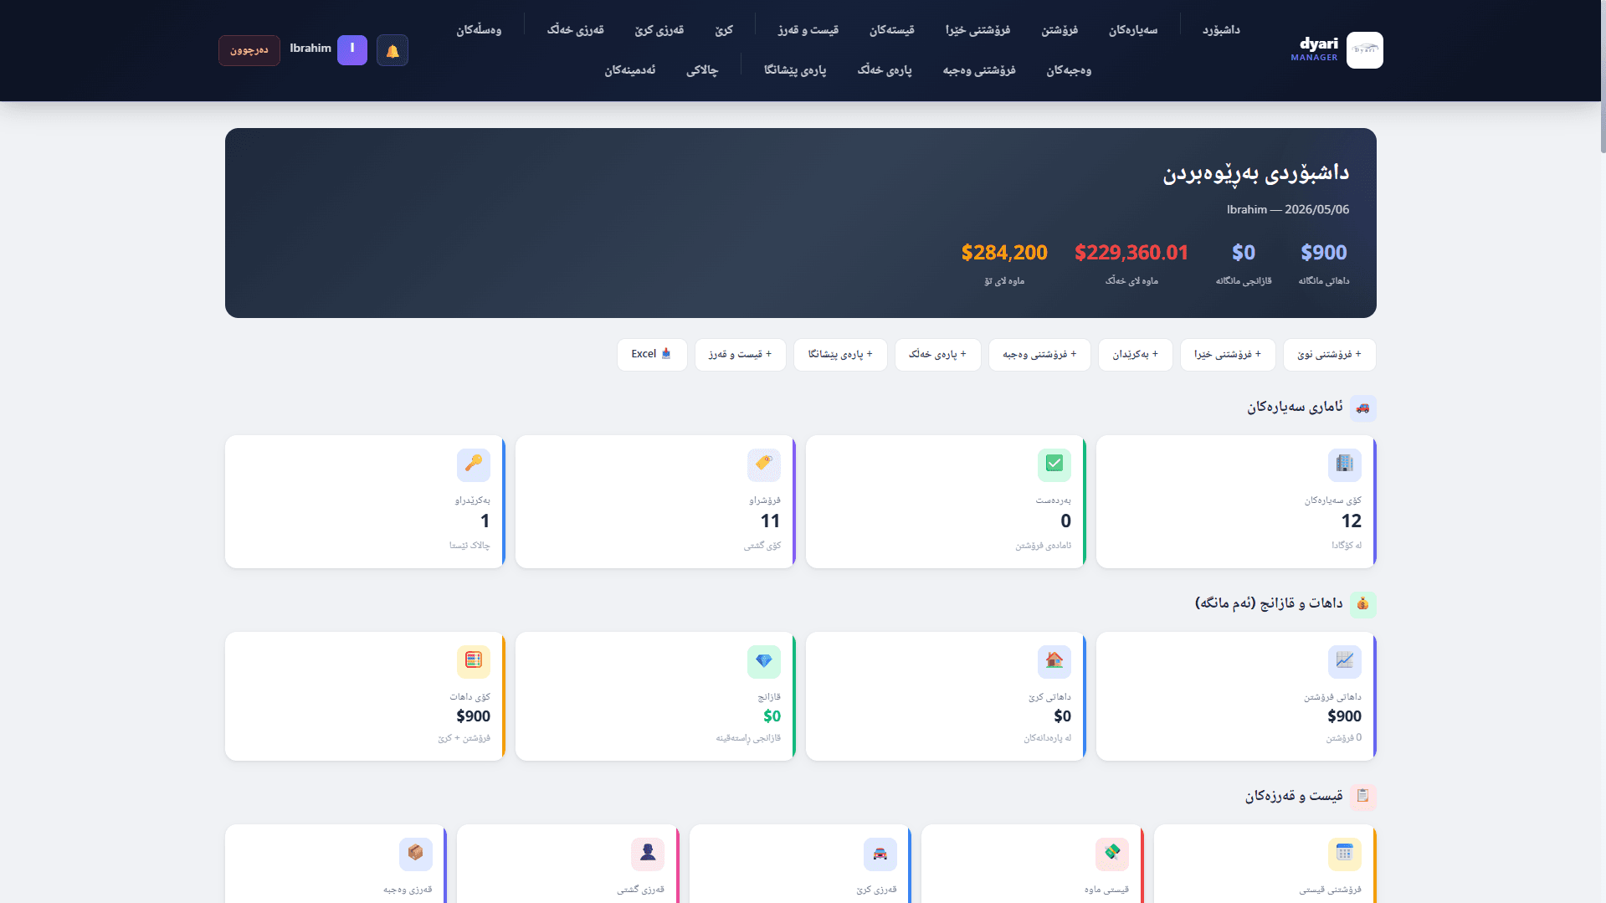Open the فرۆشتنی خێرا menu item
This screenshot has width=1606, height=903.
(977, 30)
